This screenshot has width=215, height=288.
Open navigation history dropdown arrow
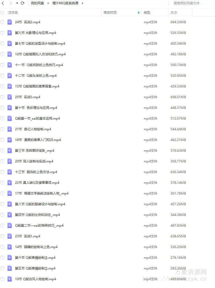click(17, 3)
